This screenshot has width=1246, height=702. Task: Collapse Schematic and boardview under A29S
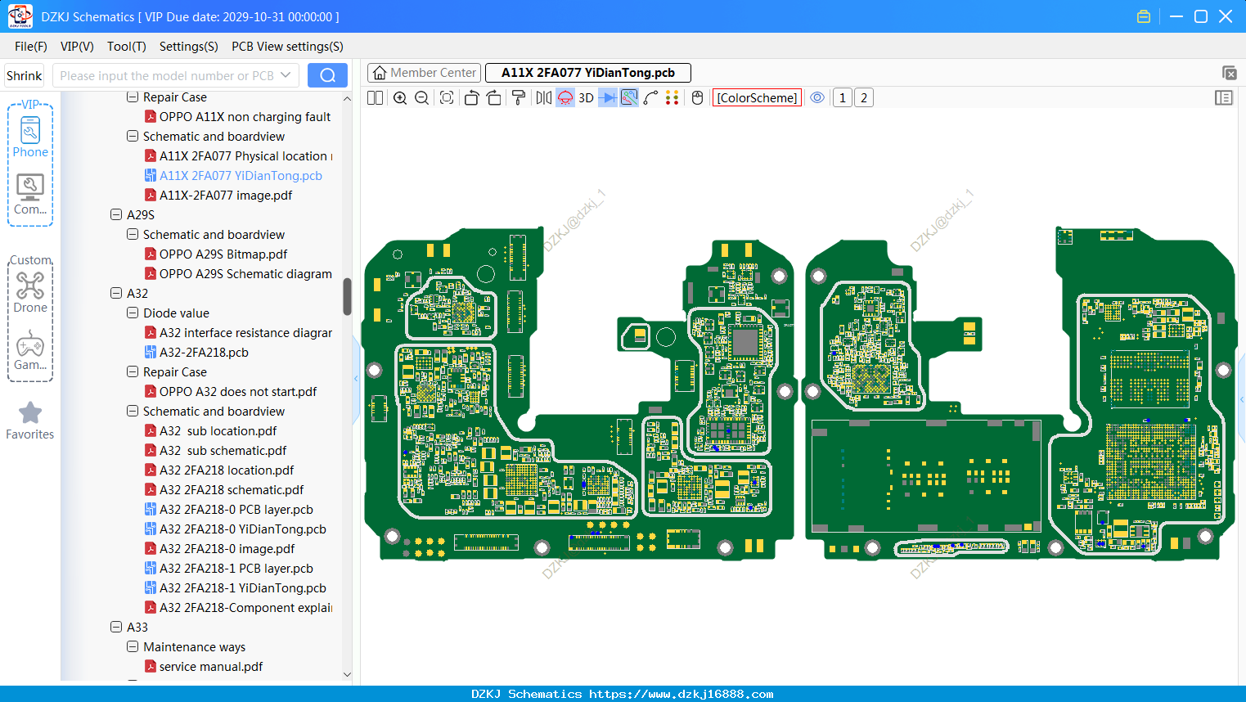click(x=133, y=235)
